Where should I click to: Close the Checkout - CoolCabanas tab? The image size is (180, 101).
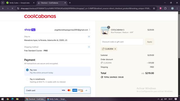pos(65,3)
